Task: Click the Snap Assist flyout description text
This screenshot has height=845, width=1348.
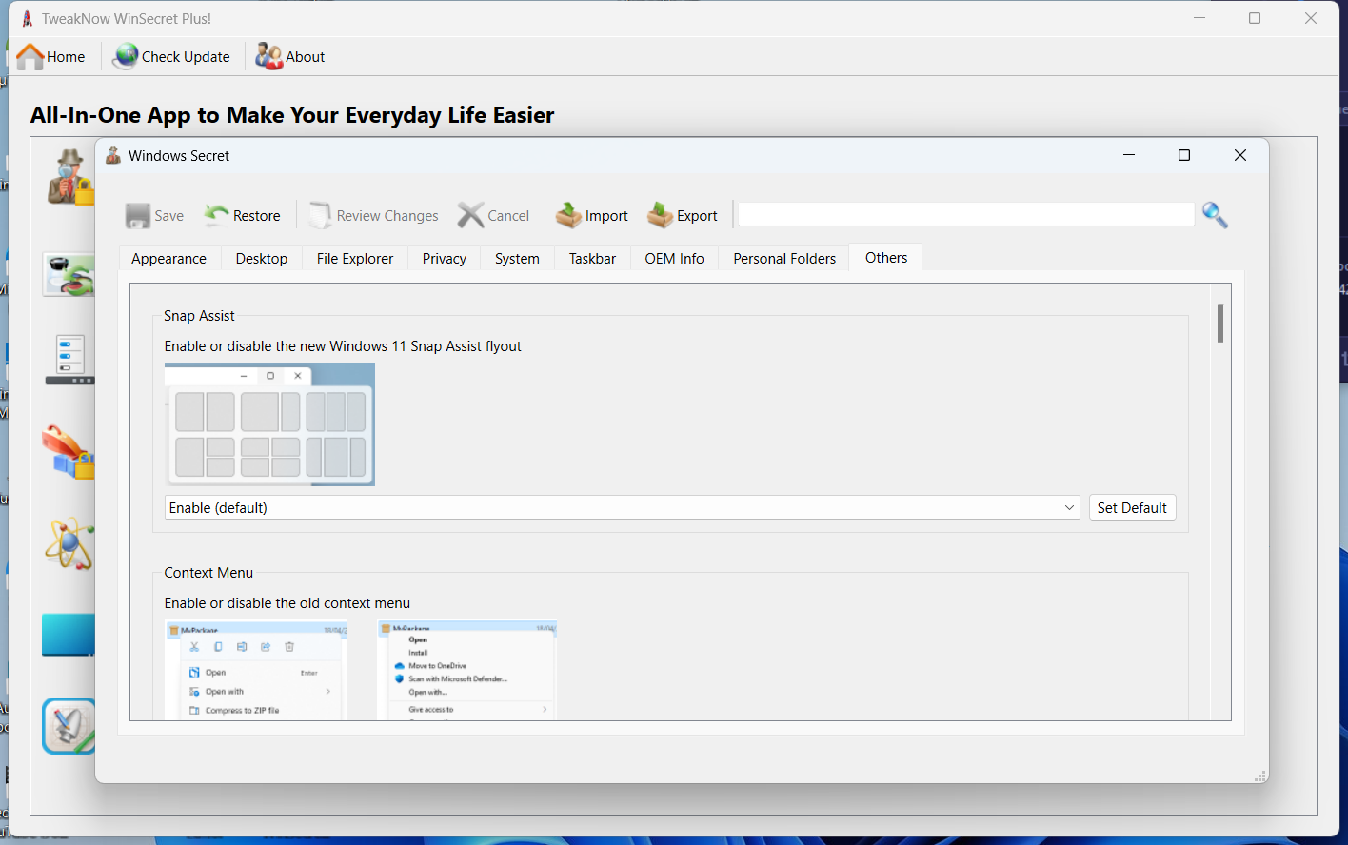Action: 343,346
